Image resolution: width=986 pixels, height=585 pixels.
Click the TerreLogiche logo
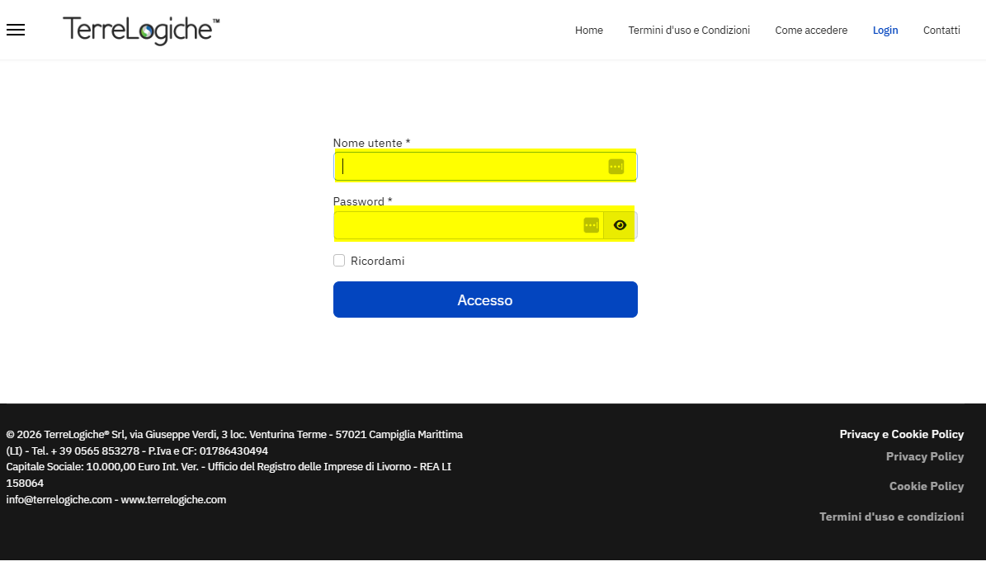click(141, 31)
